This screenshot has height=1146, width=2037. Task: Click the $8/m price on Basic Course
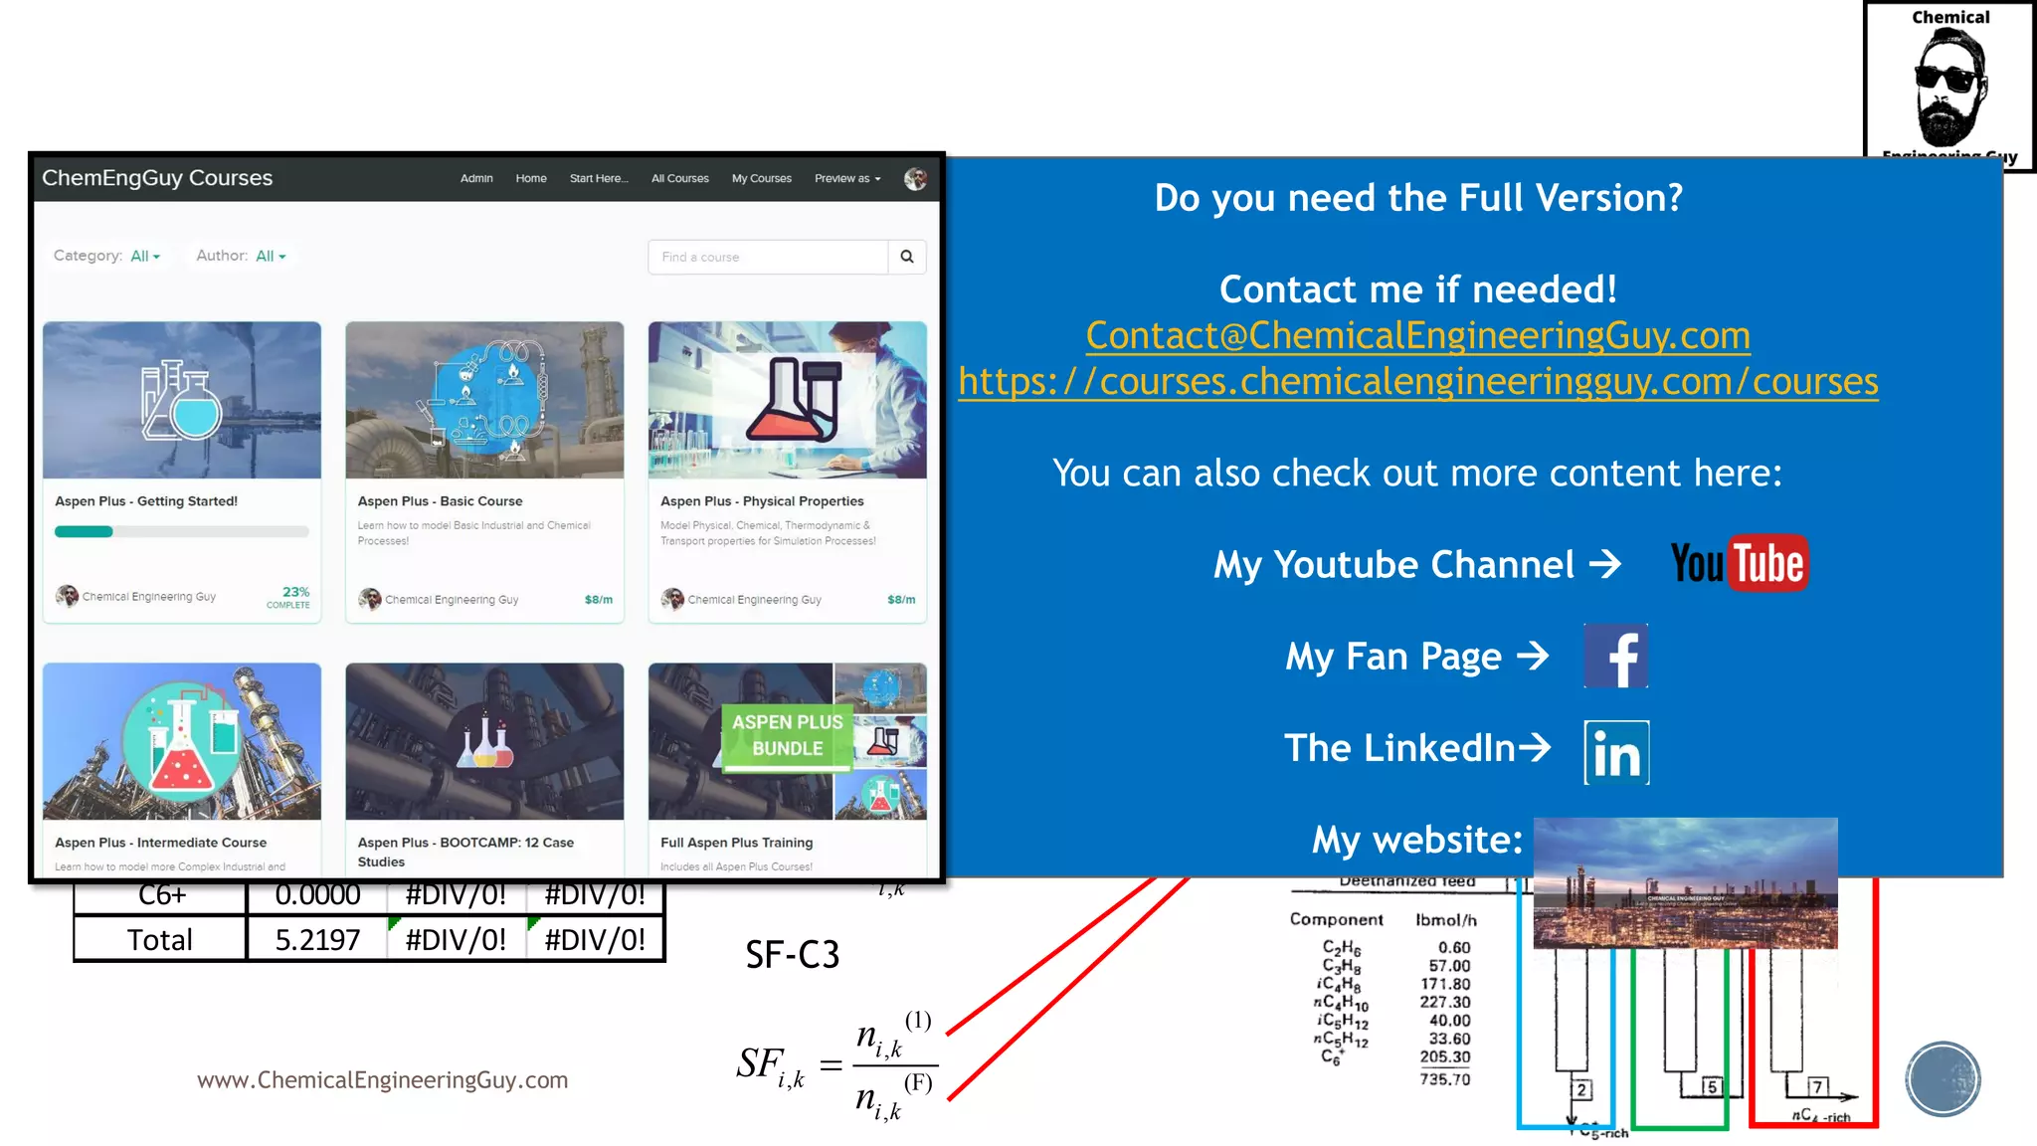599,600
